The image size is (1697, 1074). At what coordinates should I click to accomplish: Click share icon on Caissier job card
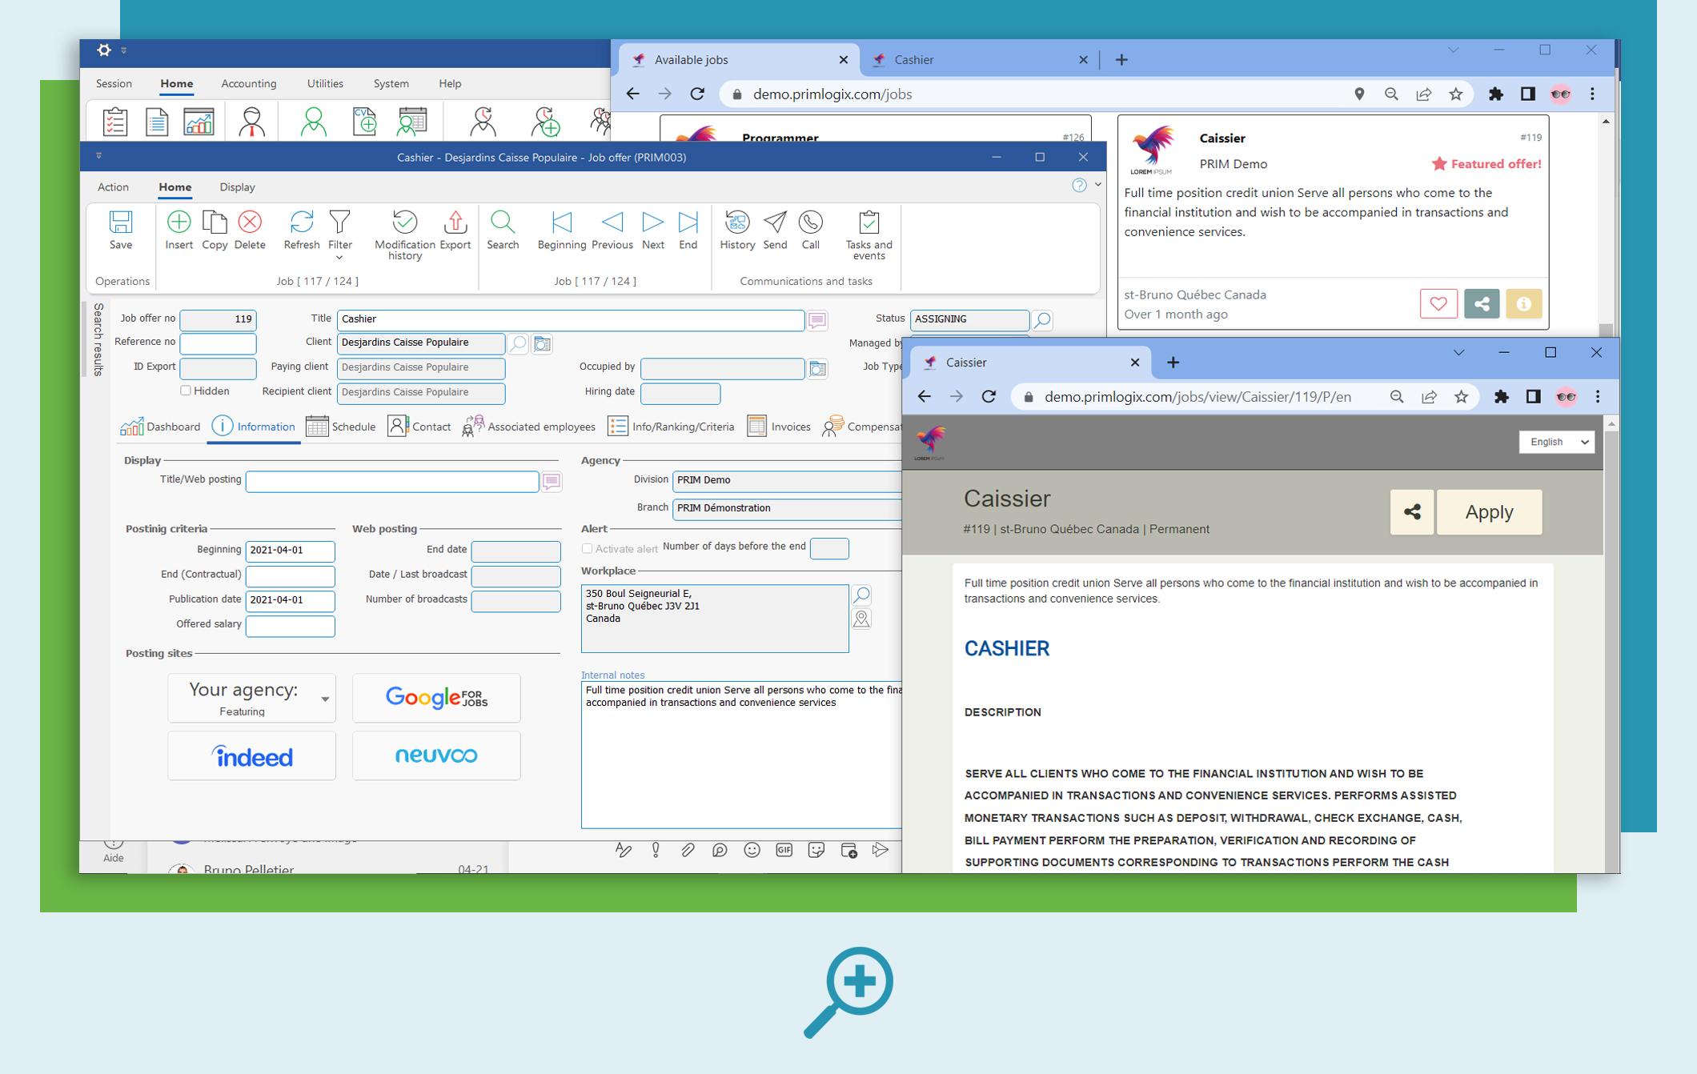click(1482, 304)
